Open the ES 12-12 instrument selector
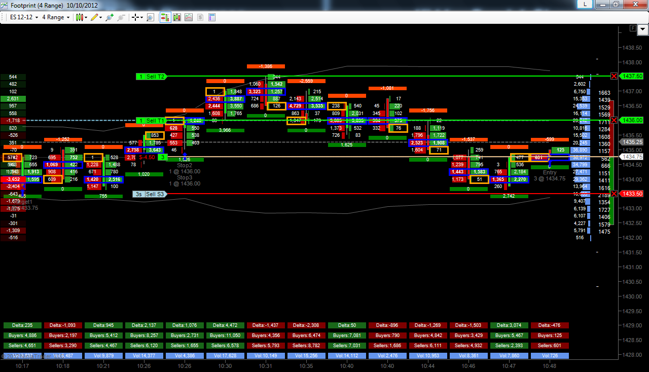Screen dimensions: 649x372 click(24, 17)
